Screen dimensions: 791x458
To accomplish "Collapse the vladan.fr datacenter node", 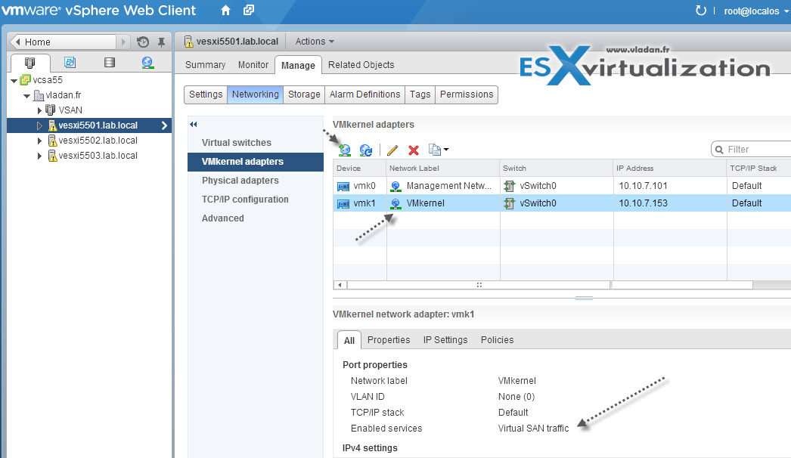I will point(26,95).
